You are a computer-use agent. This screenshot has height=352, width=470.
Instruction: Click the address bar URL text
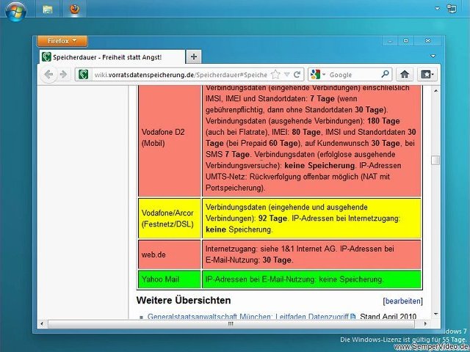(176, 74)
